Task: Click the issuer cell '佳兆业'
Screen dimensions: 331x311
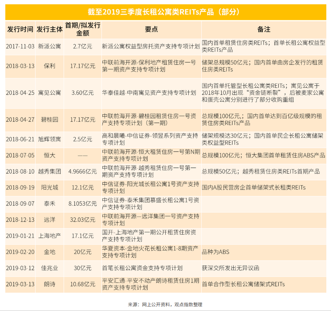Action: [50, 268]
